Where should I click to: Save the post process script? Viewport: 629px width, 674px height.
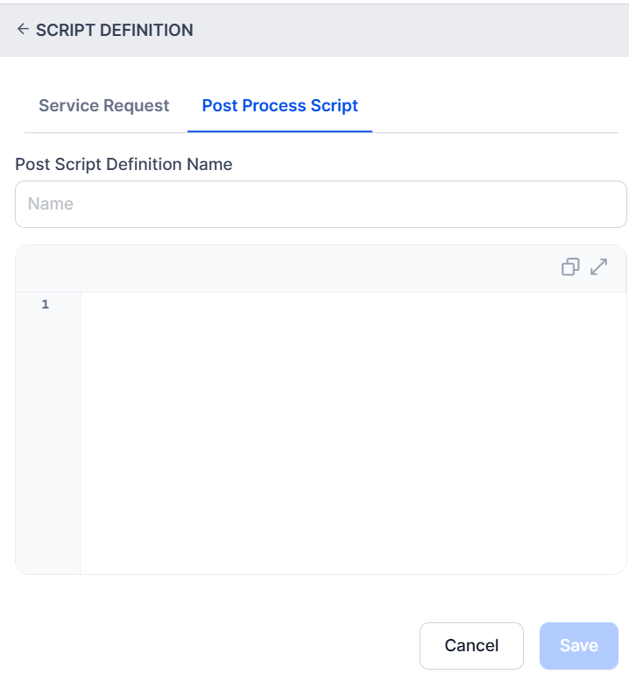click(579, 645)
